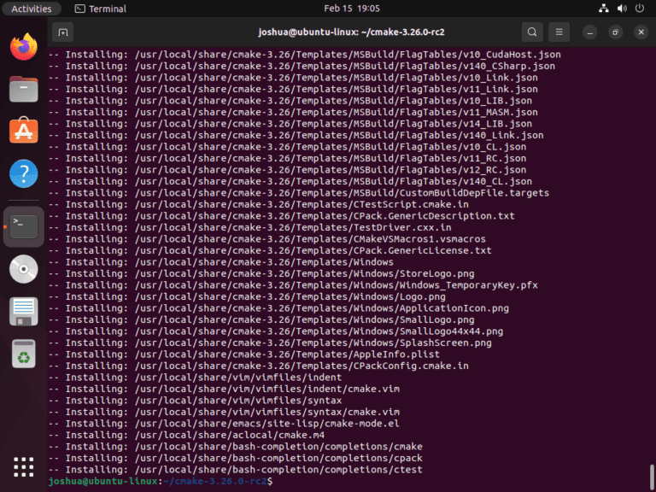Click the terminal vertical scrollbar

(x=653, y=474)
